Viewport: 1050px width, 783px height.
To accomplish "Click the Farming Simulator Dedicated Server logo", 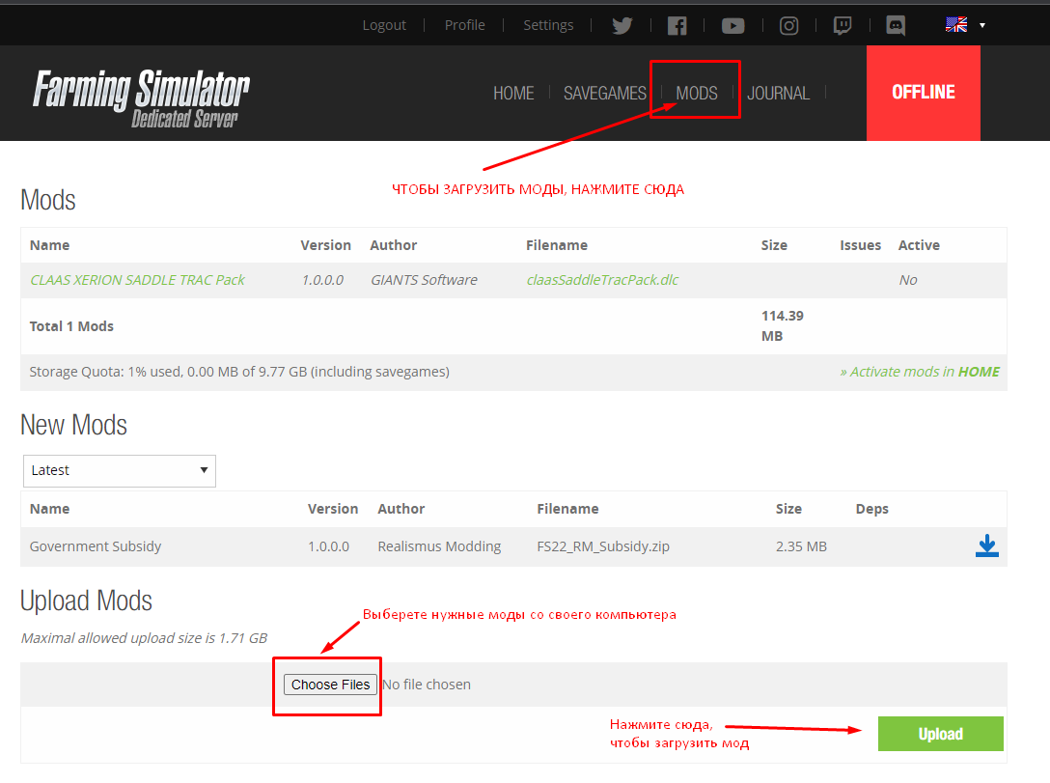I will point(141,98).
